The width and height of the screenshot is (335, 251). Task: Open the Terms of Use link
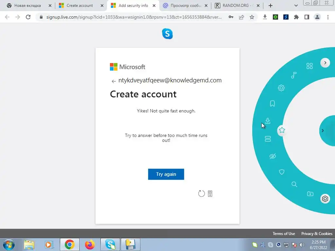[284, 233]
